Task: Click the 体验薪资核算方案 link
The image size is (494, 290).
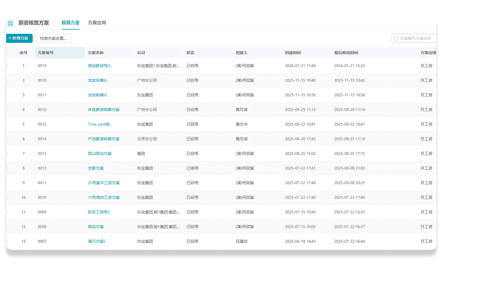Action: pos(103,110)
